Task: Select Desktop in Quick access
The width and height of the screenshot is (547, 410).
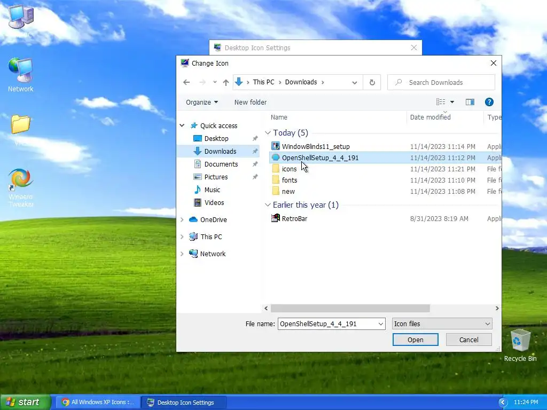Action: click(216, 138)
